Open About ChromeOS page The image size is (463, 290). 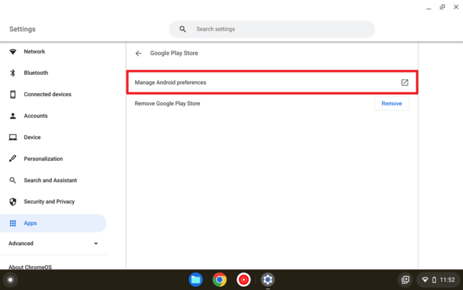(x=30, y=267)
